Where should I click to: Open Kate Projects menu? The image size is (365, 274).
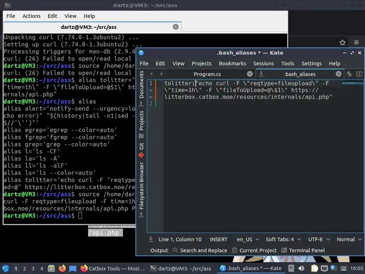[202, 64]
